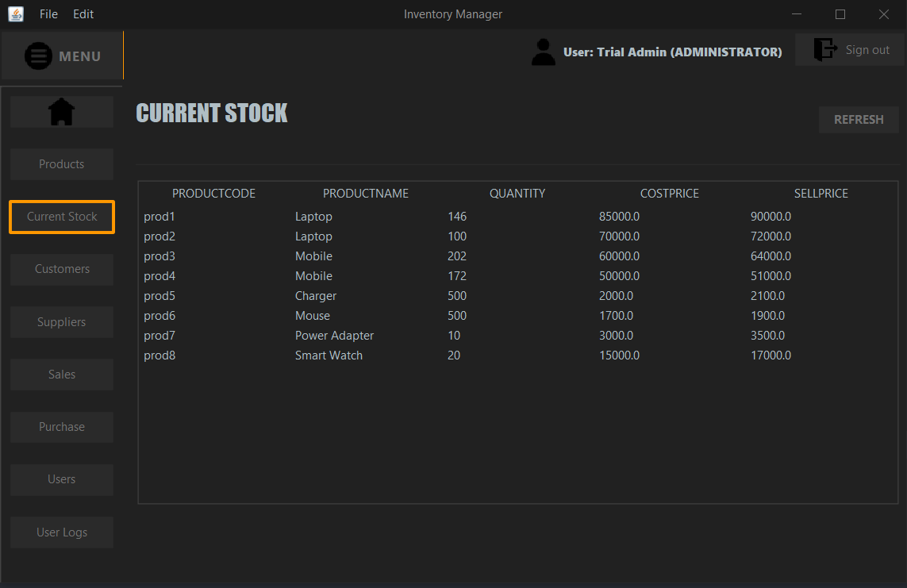Screen dimensions: 907x588
Task: Select the prod2 product code cell
Action: point(214,236)
